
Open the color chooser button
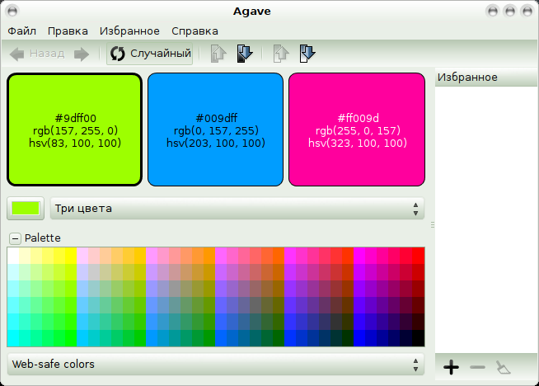26,209
